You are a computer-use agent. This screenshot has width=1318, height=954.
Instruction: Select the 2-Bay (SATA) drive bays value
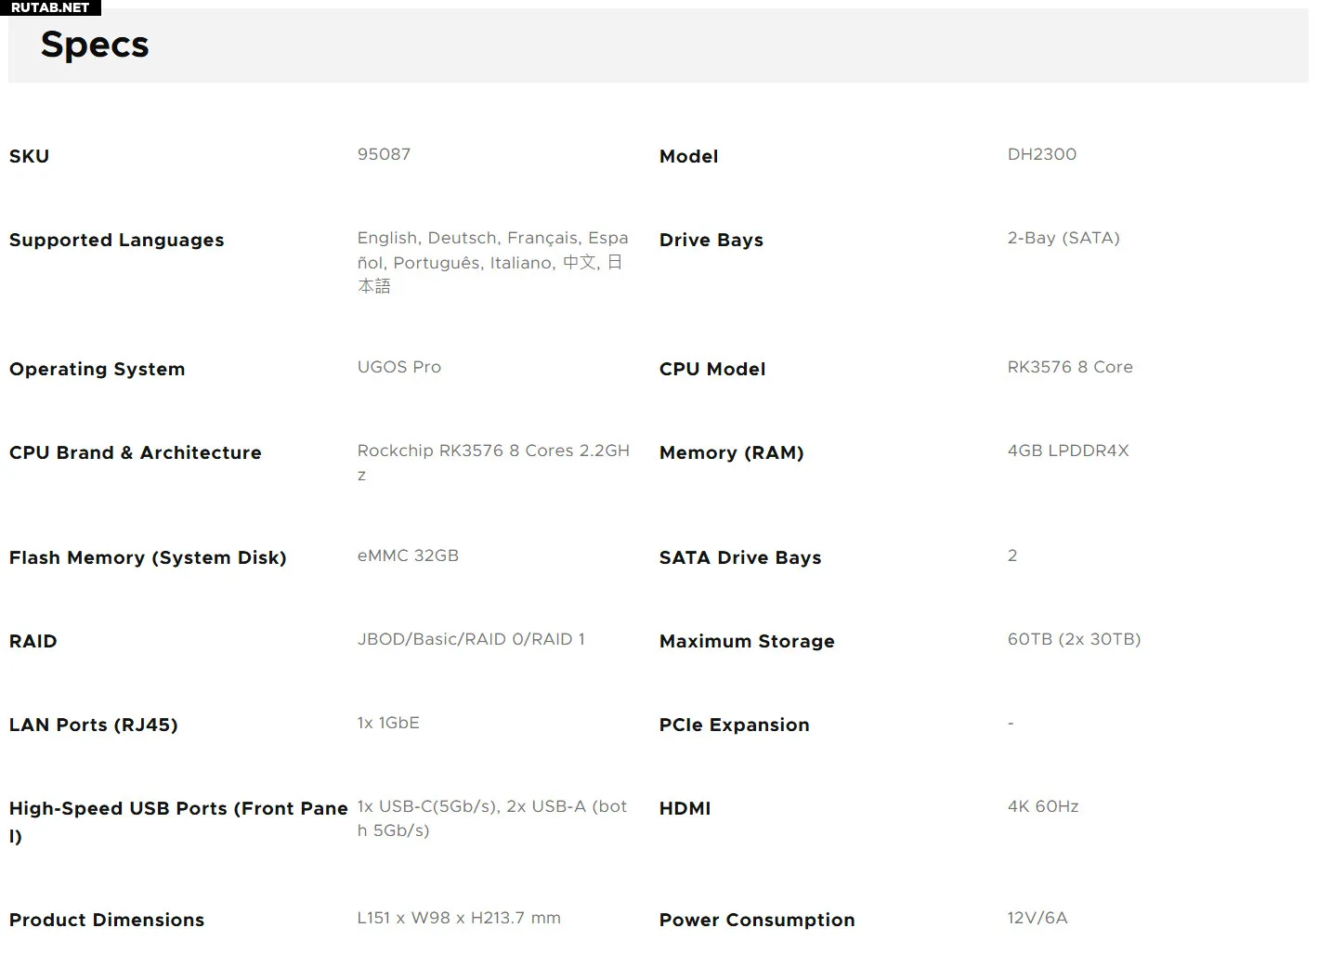coord(1063,238)
